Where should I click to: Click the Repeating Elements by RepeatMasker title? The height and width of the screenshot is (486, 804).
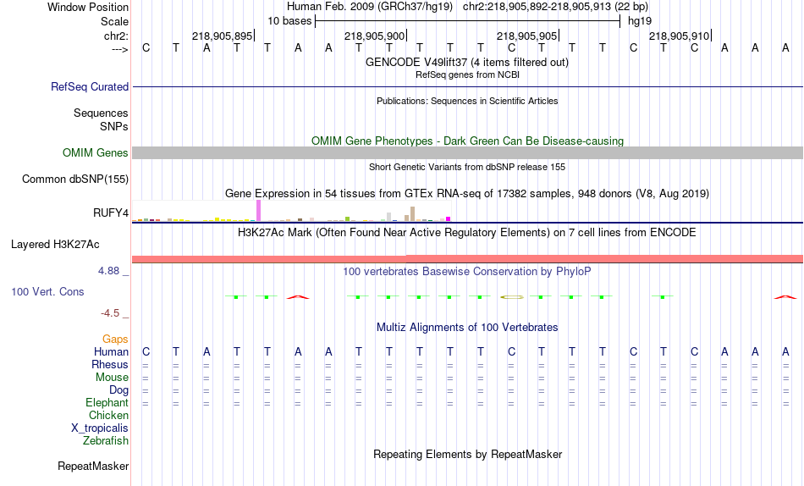coord(467,454)
